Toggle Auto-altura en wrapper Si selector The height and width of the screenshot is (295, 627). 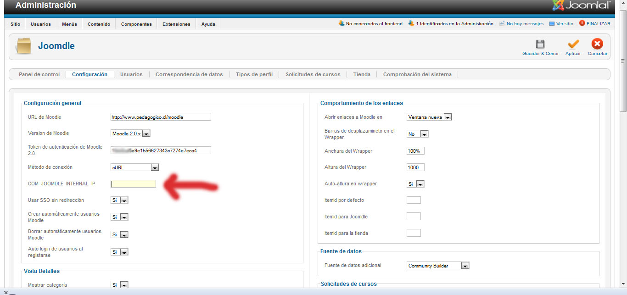[415, 184]
